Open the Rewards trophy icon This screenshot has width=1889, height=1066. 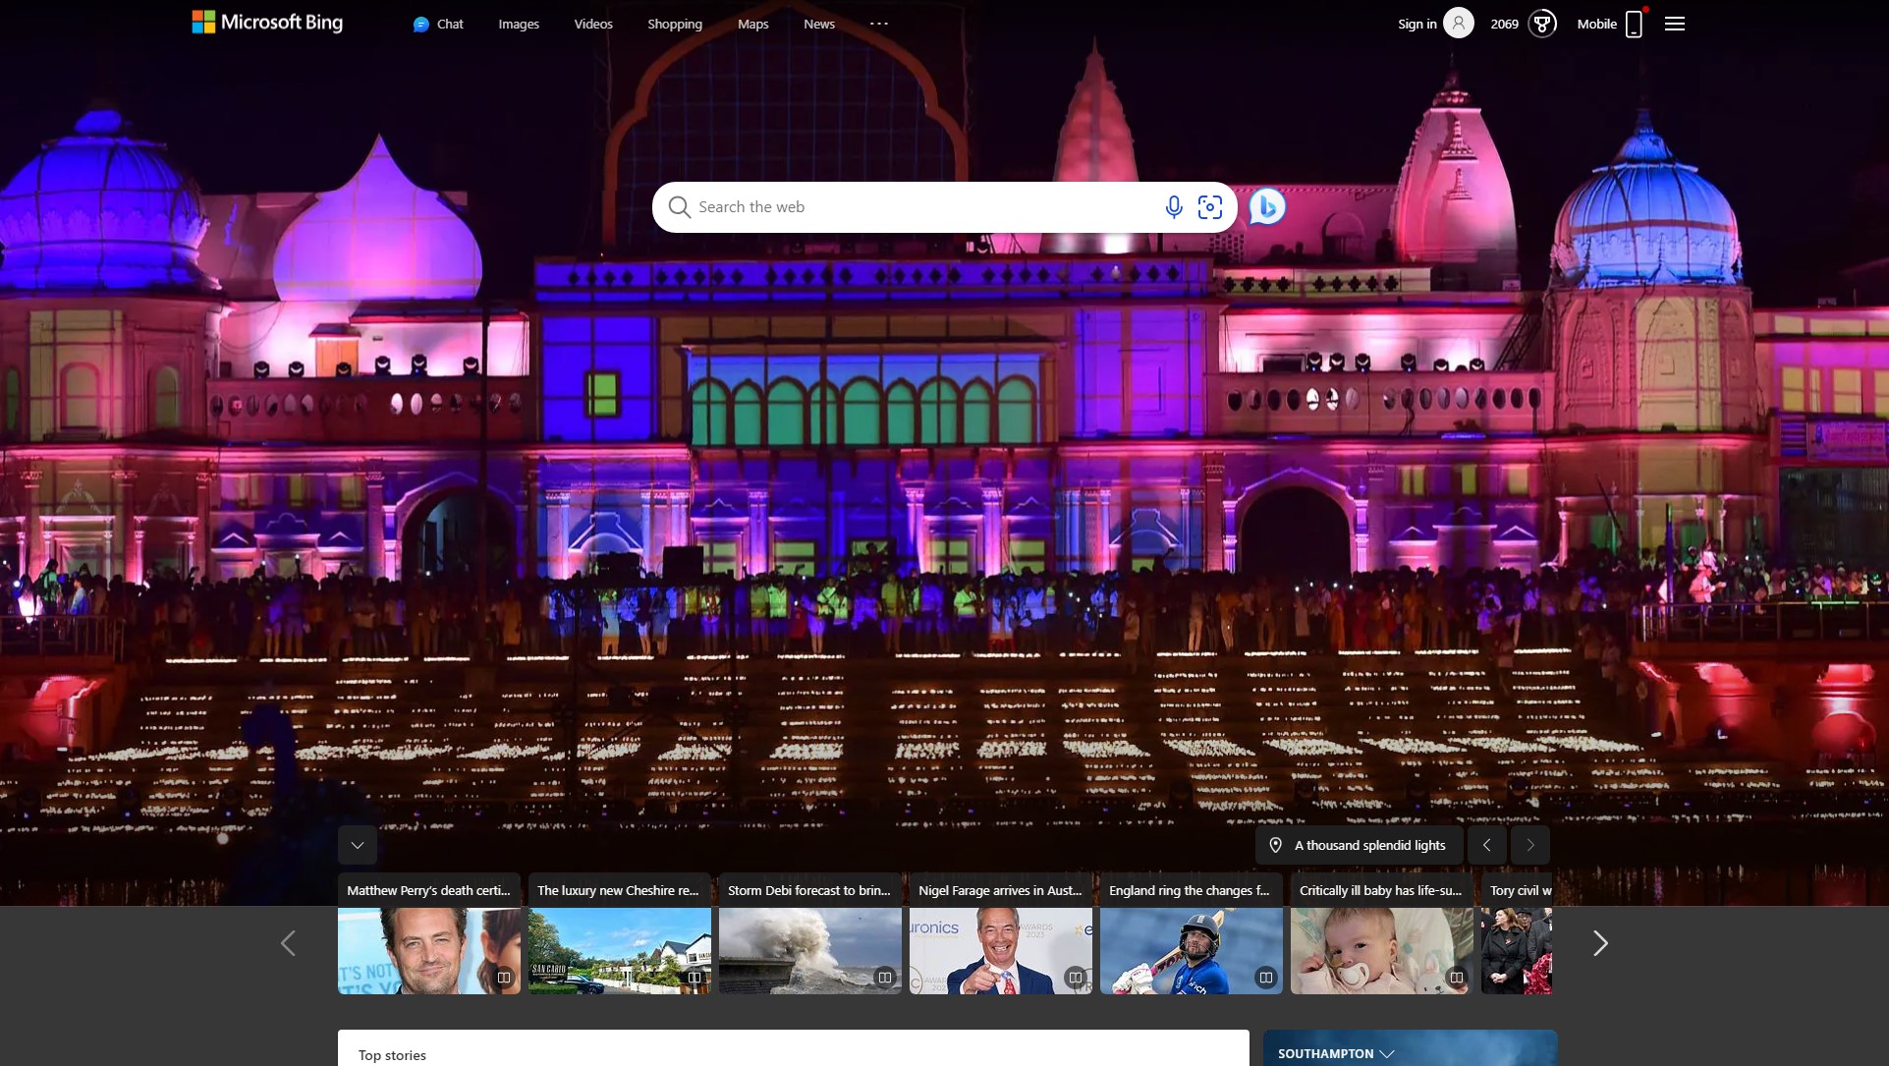[1542, 24]
